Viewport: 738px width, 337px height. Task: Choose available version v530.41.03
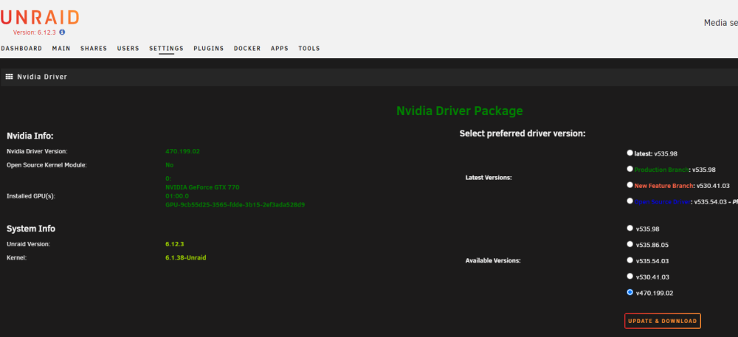[x=630, y=276]
